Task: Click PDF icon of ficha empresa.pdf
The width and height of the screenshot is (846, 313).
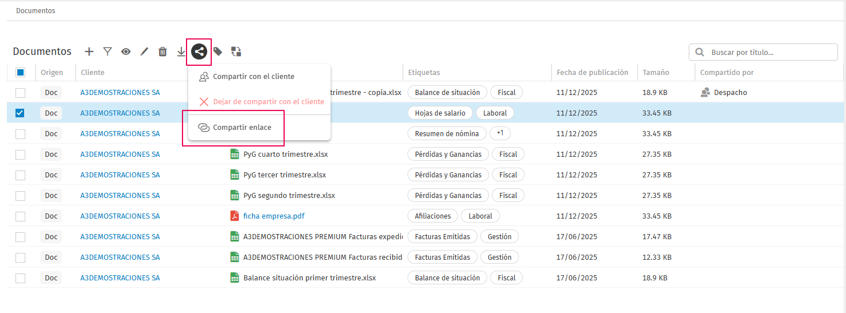Action: (234, 216)
